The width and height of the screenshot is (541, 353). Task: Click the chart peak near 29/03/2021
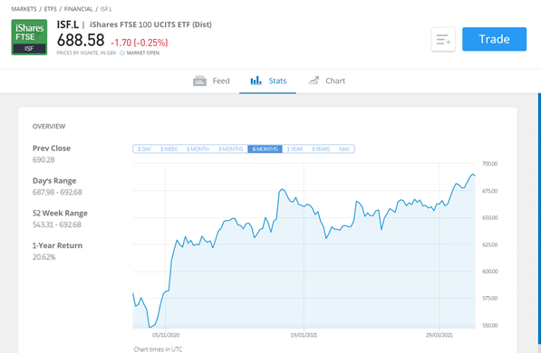(x=473, y=175)
